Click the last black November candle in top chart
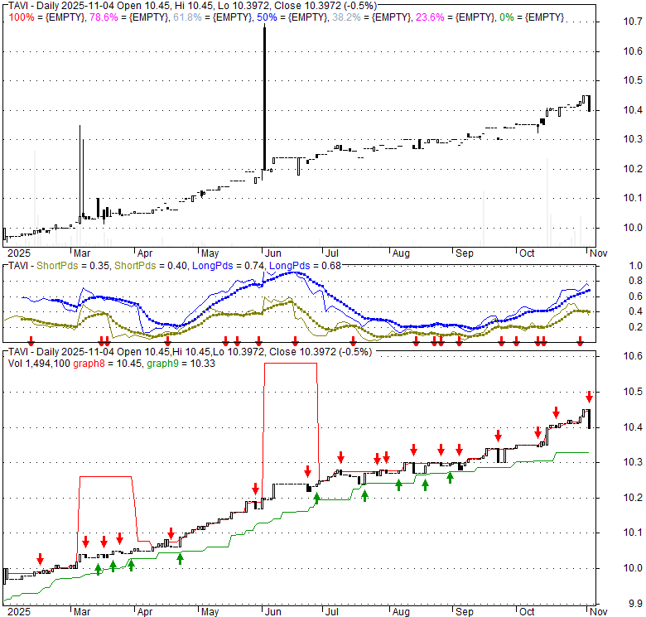 (x=589, y=104)
